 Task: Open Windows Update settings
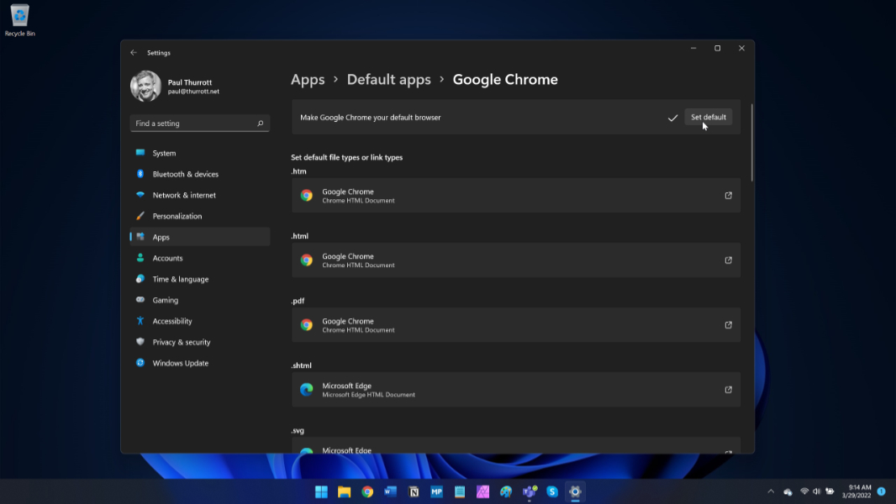coord(180,363)
